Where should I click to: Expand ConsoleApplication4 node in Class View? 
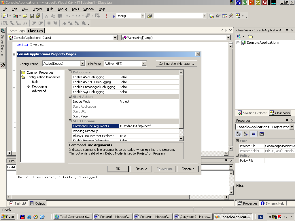point(238,43)
